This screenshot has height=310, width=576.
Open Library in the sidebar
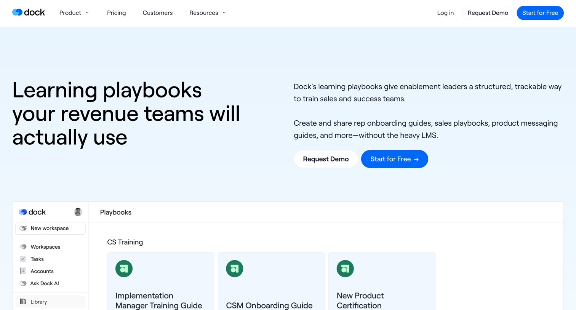(x=50, y=302)
